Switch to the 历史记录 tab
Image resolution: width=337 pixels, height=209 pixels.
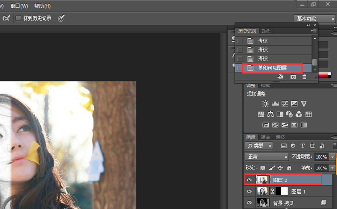pos(247,31)
